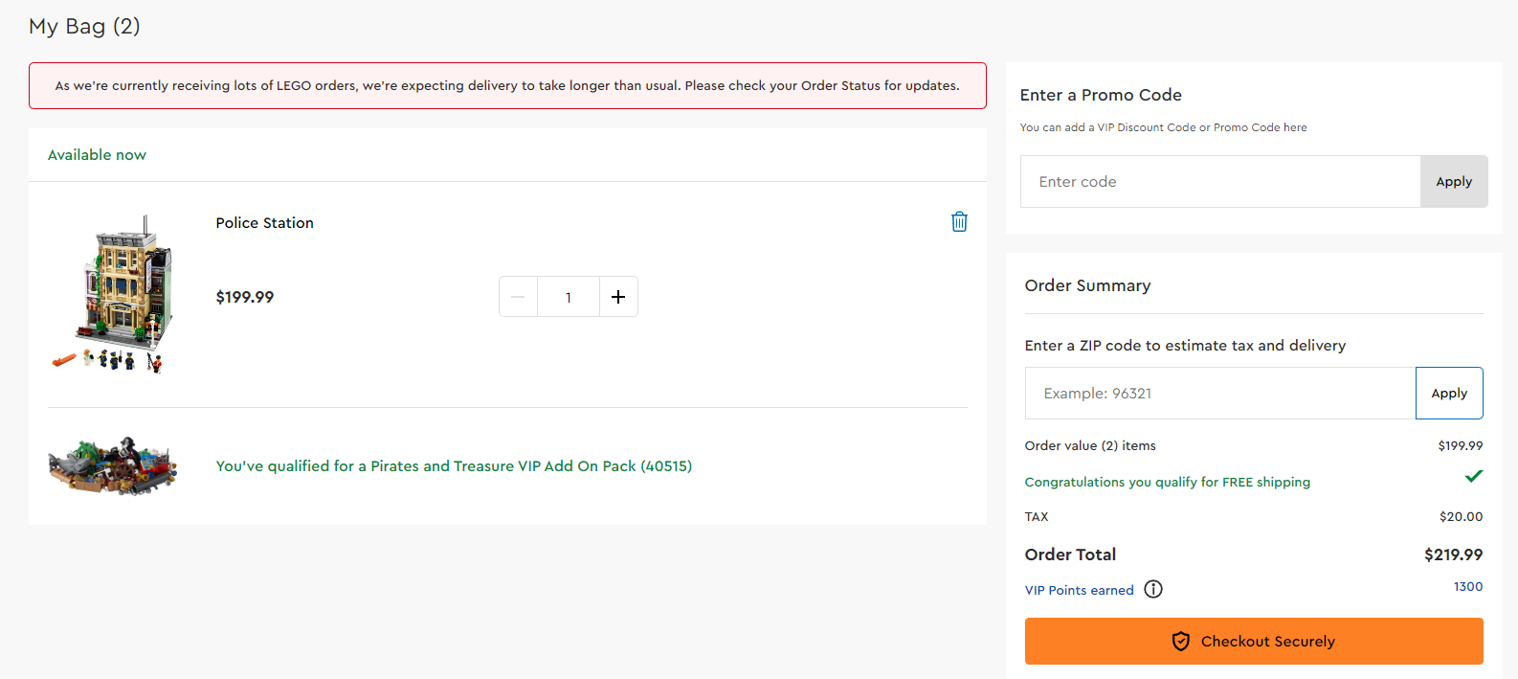The height and width of the screenshot is (679, 1518).
Task: Click the shield icon on the Checkout button
Action: [1181, 641]
